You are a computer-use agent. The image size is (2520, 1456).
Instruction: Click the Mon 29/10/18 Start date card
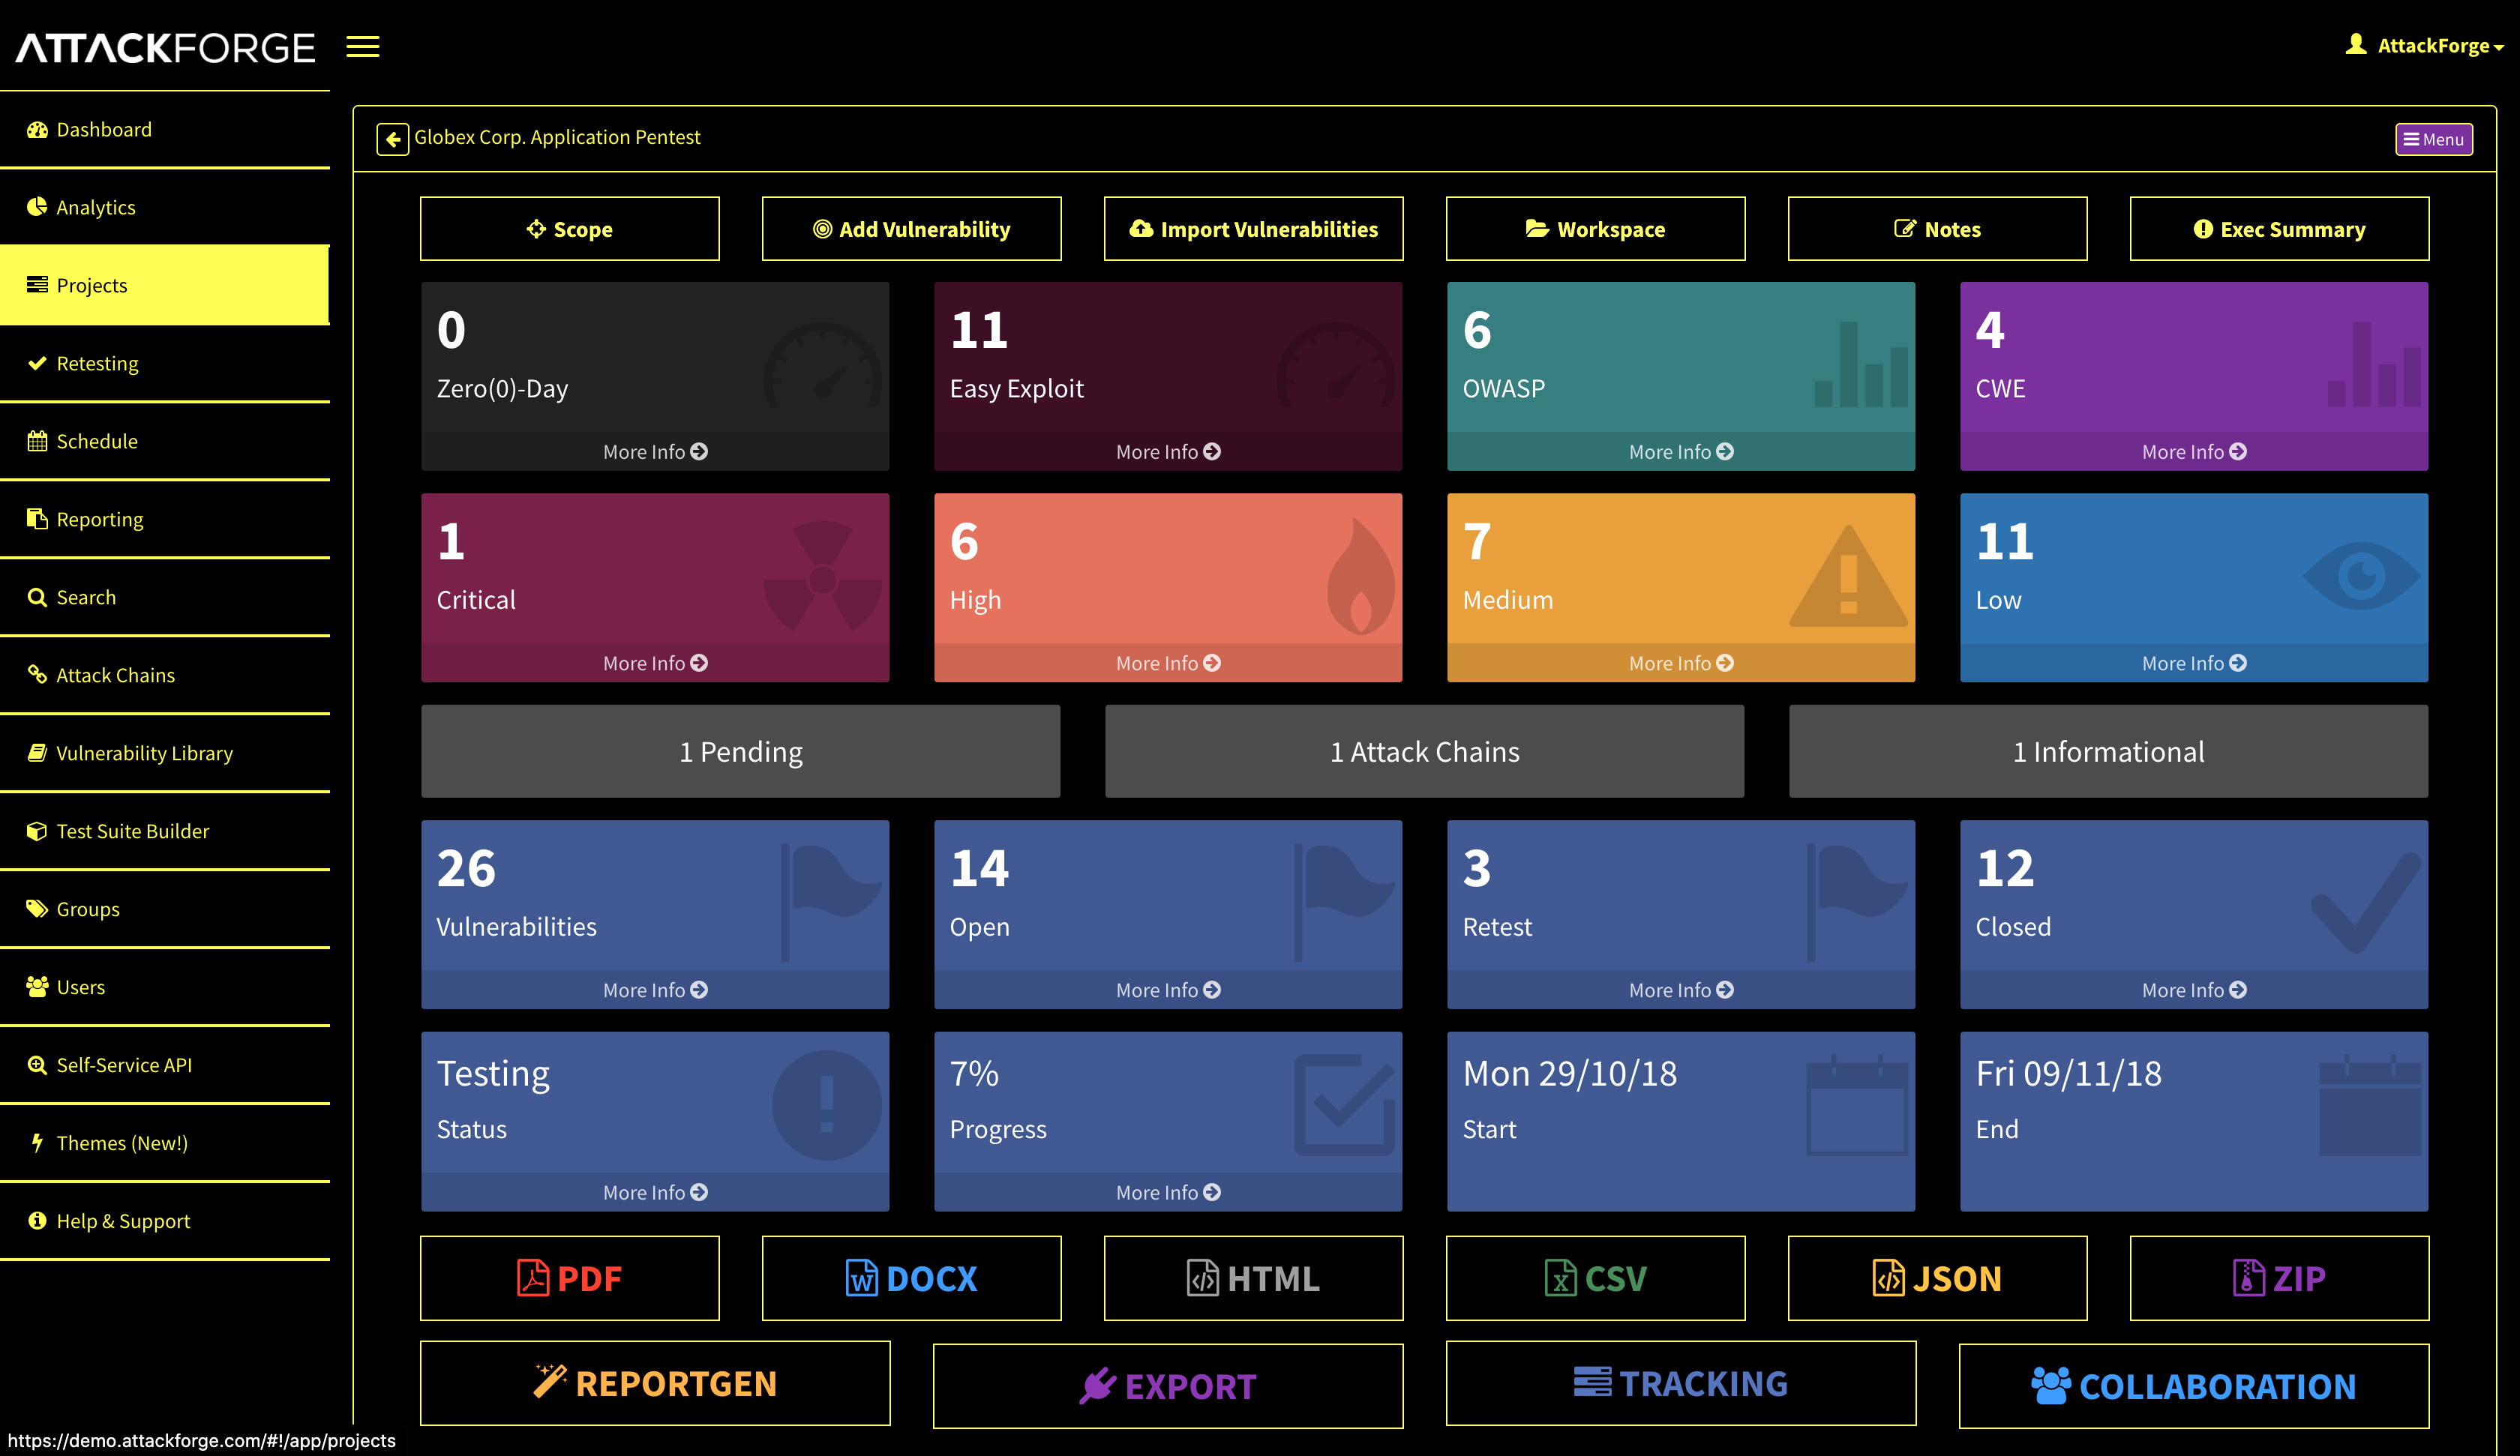[1681, 1122]
